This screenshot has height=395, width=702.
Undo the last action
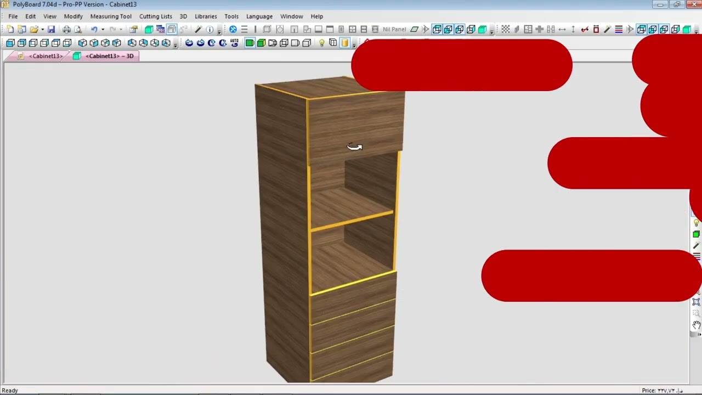(94, 29)
